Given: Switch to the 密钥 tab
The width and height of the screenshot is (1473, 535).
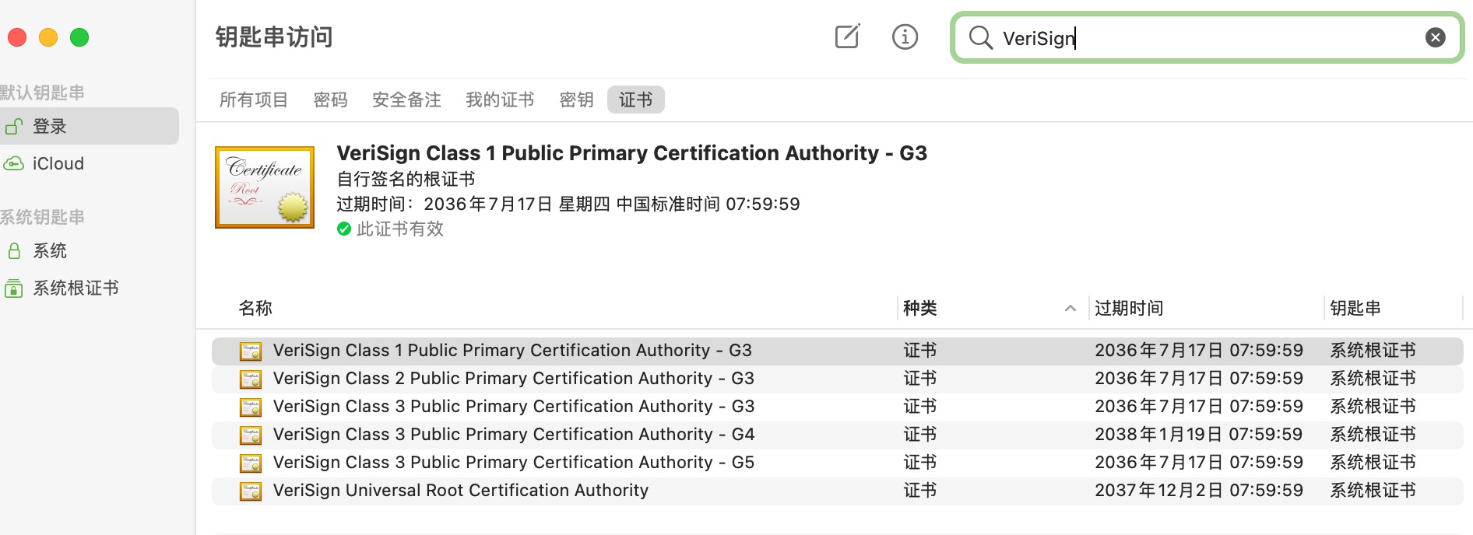Looking at the screenshot, I should [x=576, y=100].
